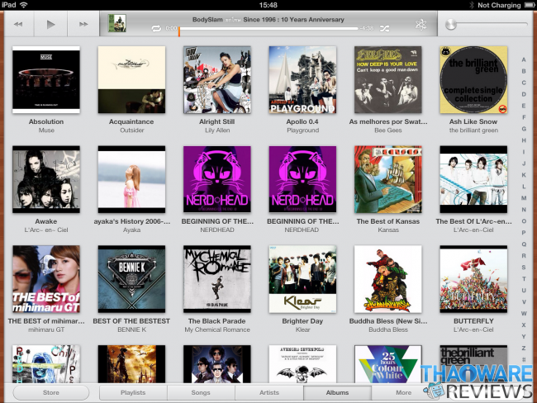Click the "Playground" artist label
537x403 pixels.
[x=302, y=130]
